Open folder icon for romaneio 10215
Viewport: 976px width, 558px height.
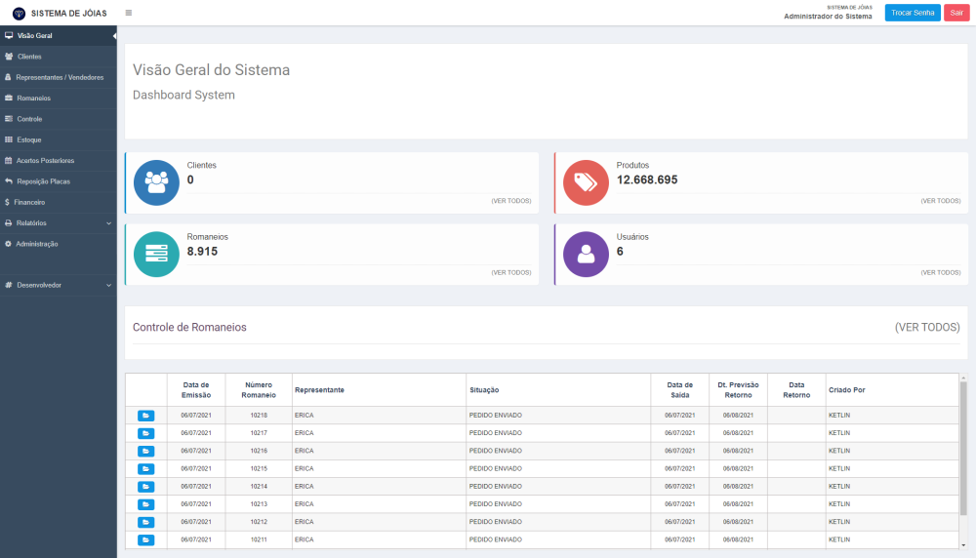(x=145, y=469)
